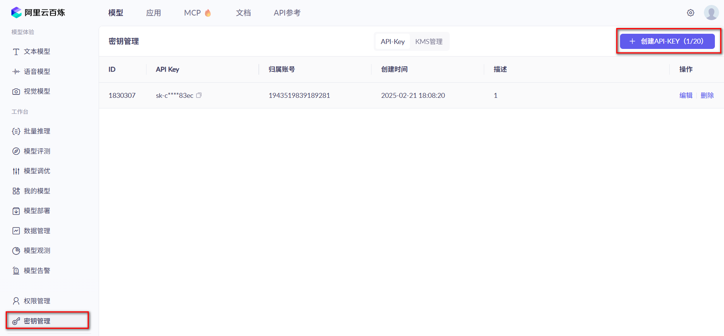Click the ID column header
Image resolution: width=724 pixels, height=336 pixels.
112,69
